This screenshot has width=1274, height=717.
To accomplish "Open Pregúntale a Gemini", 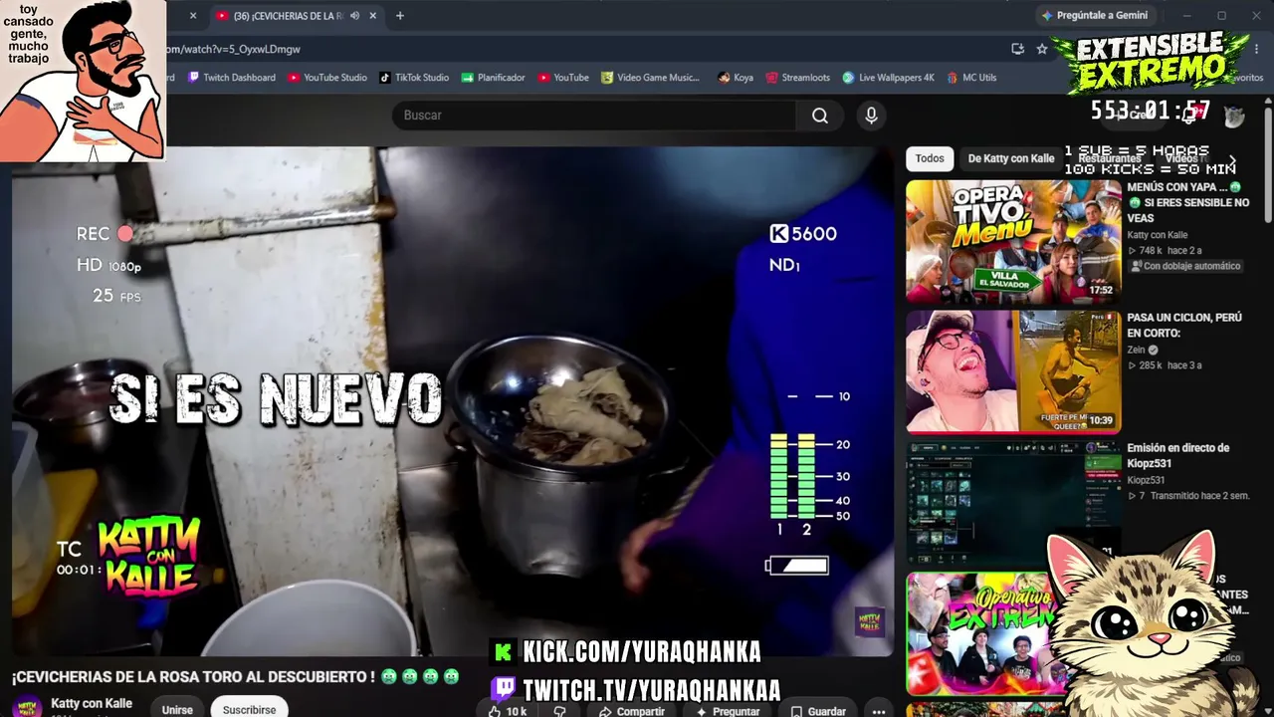I will 1095,15.
